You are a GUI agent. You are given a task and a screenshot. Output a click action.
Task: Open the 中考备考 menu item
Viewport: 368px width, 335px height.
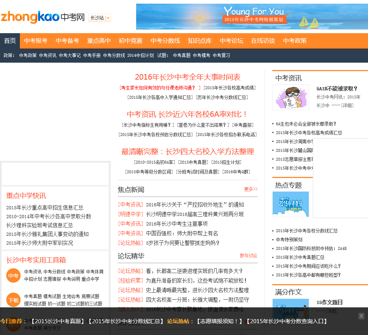pos(67,41)
